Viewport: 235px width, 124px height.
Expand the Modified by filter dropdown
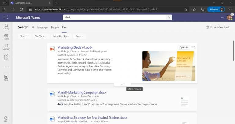coord(61,36)
